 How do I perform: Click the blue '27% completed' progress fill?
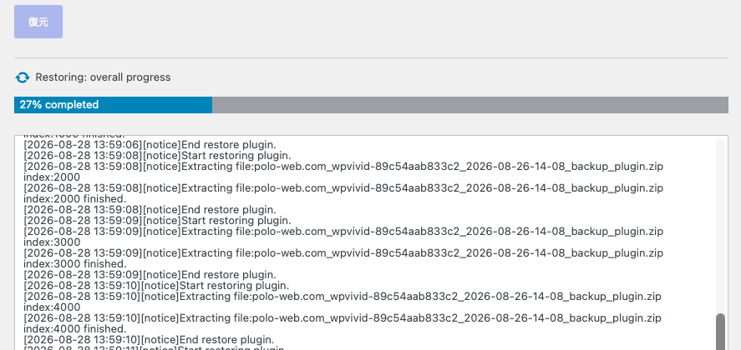pos(113,105)
